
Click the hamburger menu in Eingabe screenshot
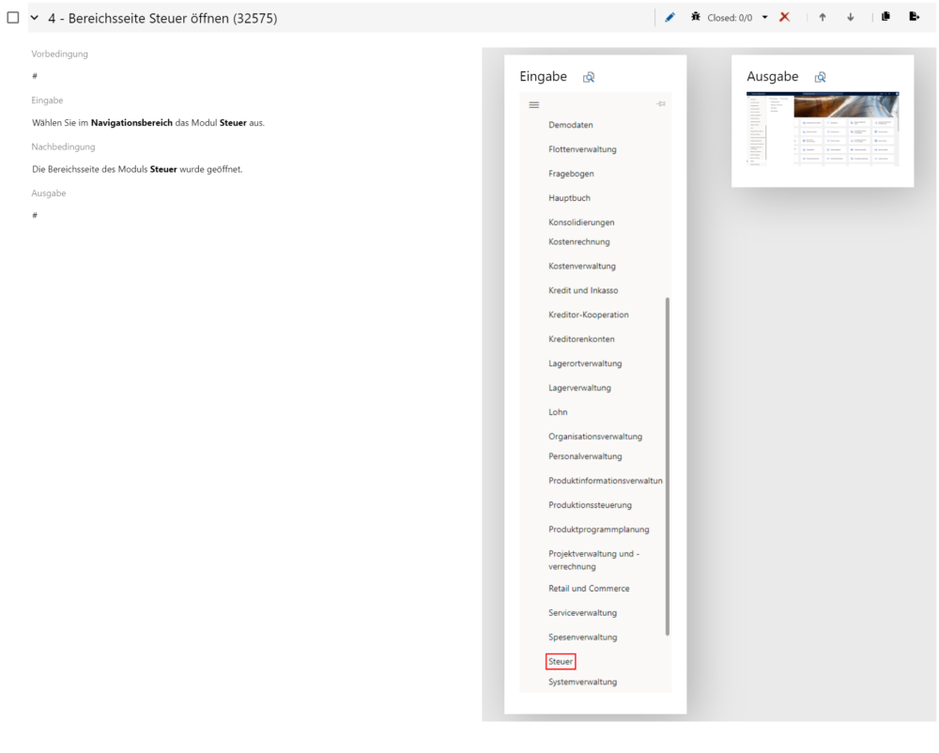point(534,104)
